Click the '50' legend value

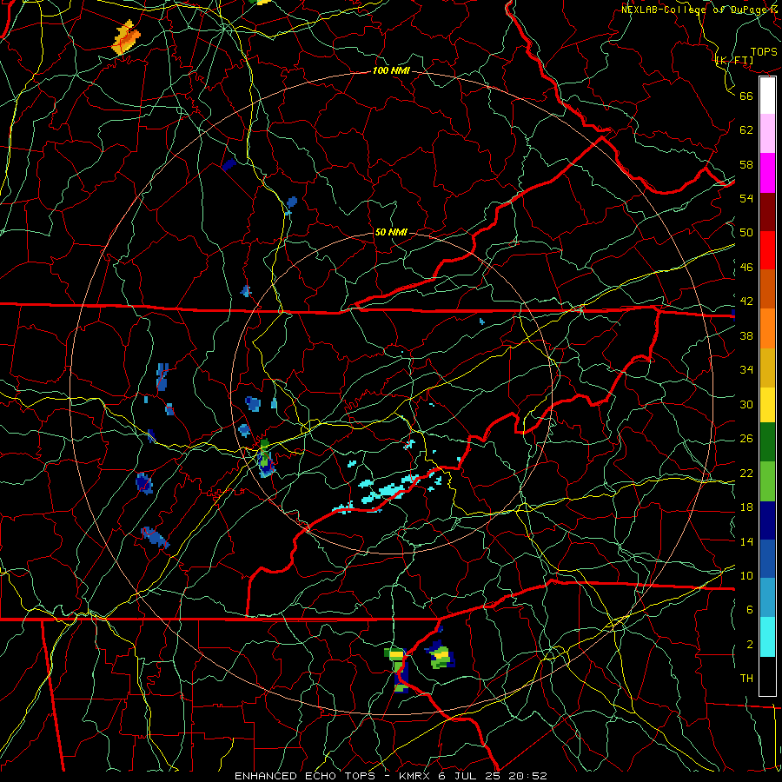point(746,233)
